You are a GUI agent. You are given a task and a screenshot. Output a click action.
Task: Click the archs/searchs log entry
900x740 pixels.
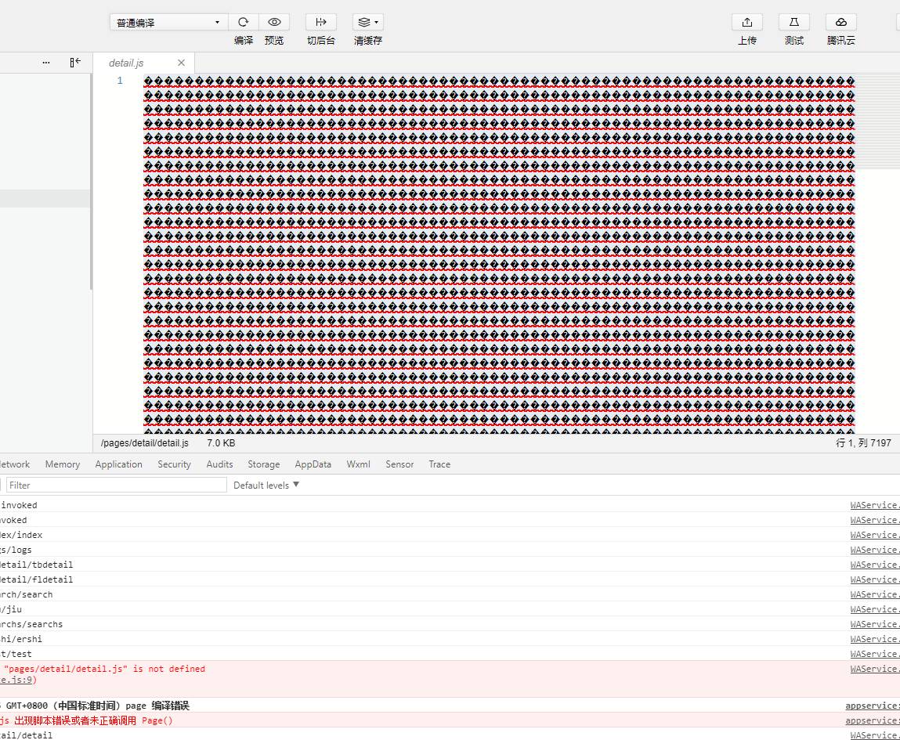(31, 624)
